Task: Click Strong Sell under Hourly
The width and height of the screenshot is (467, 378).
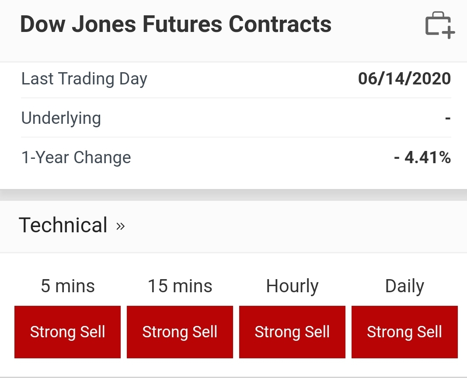Action: [292, 332]
